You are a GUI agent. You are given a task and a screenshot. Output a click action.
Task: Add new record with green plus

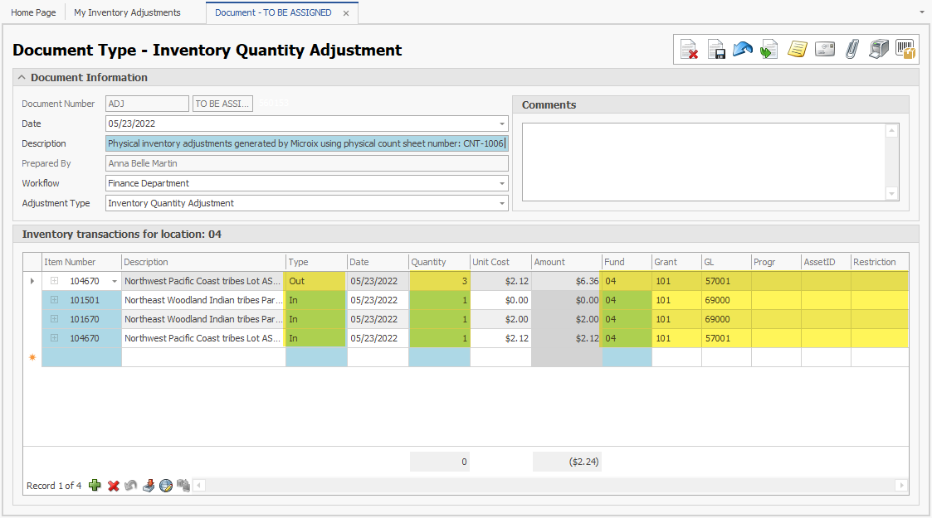point(95,486)
